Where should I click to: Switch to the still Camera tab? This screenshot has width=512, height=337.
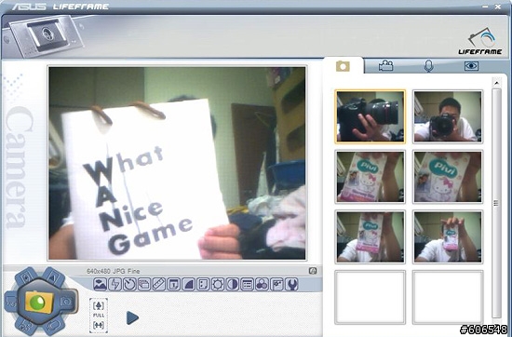tap(343, 66)
